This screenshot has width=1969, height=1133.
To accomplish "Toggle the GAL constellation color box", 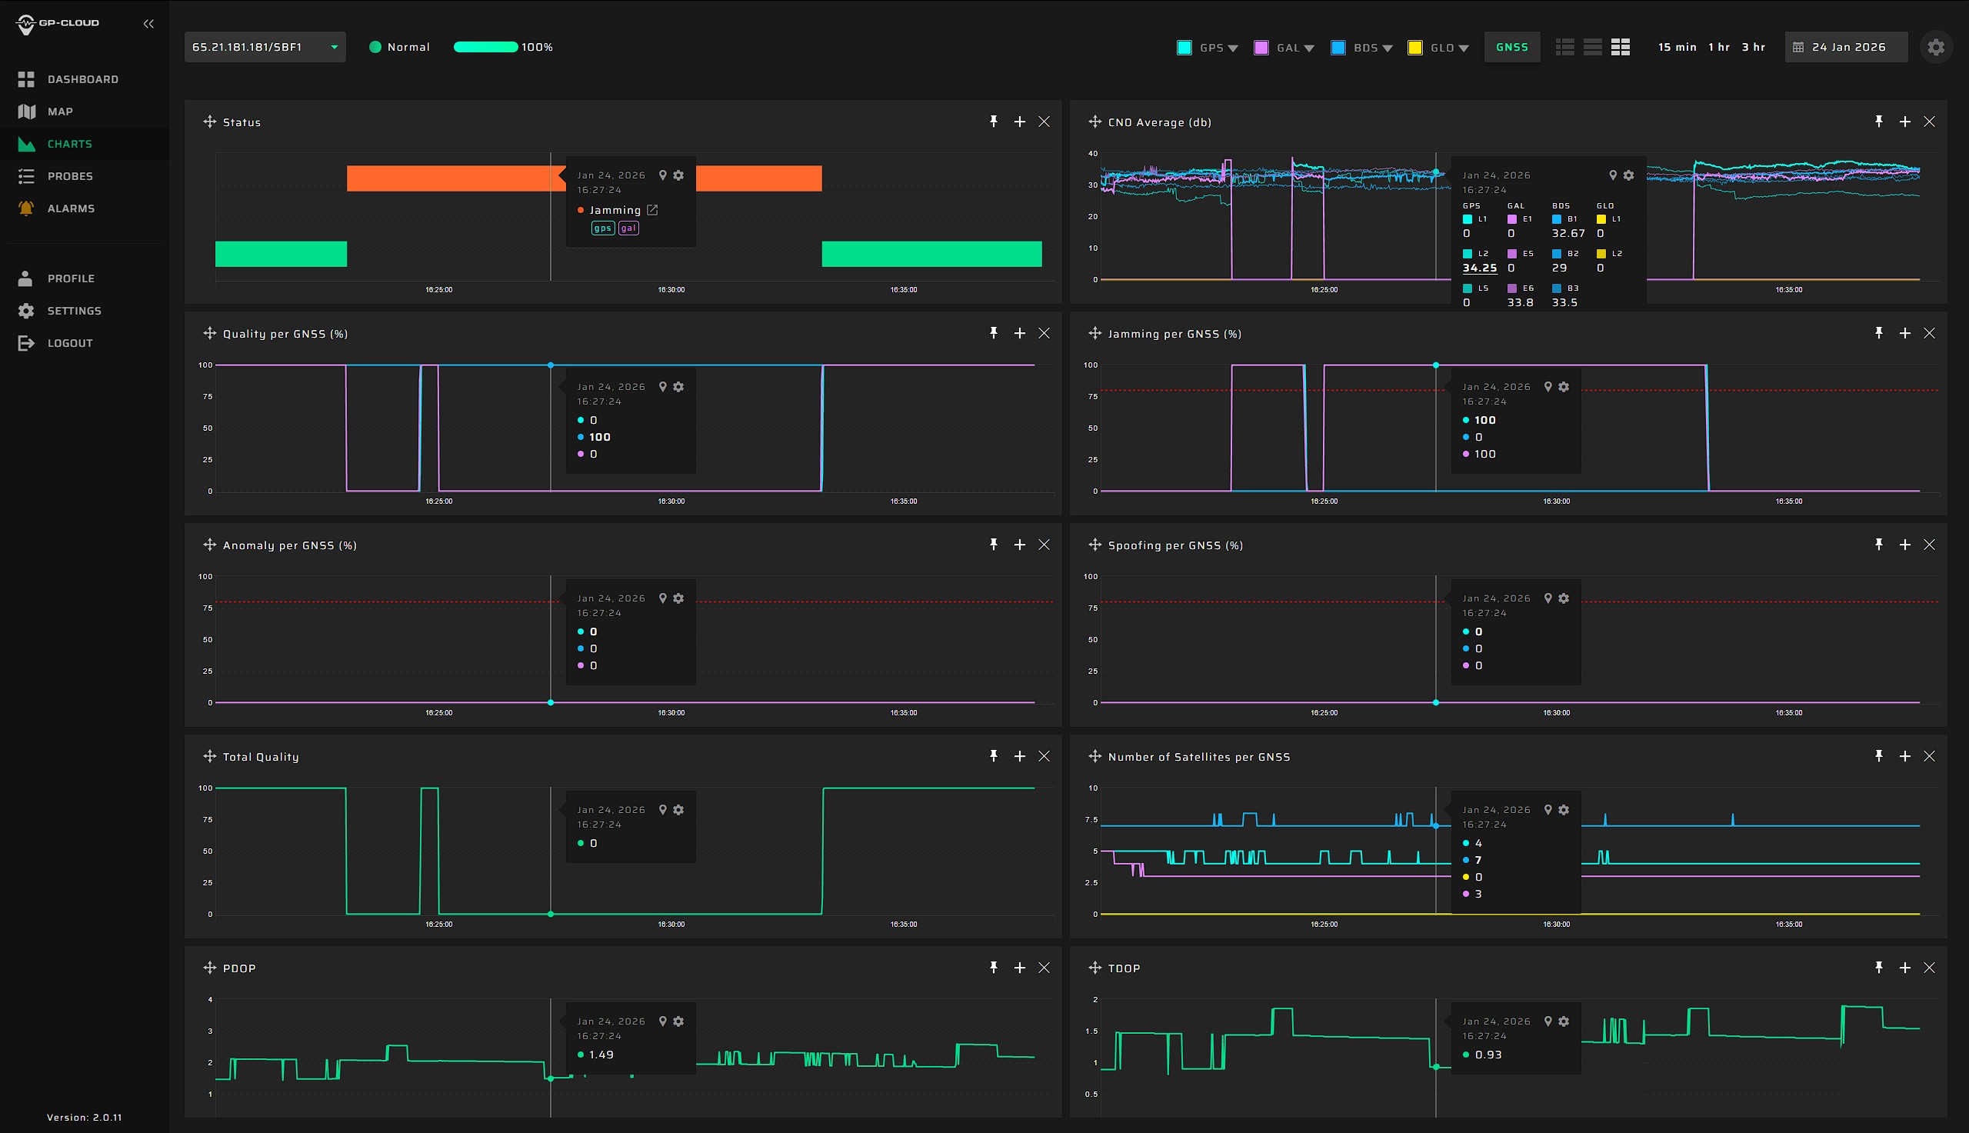I will (x=1261, y=48).
